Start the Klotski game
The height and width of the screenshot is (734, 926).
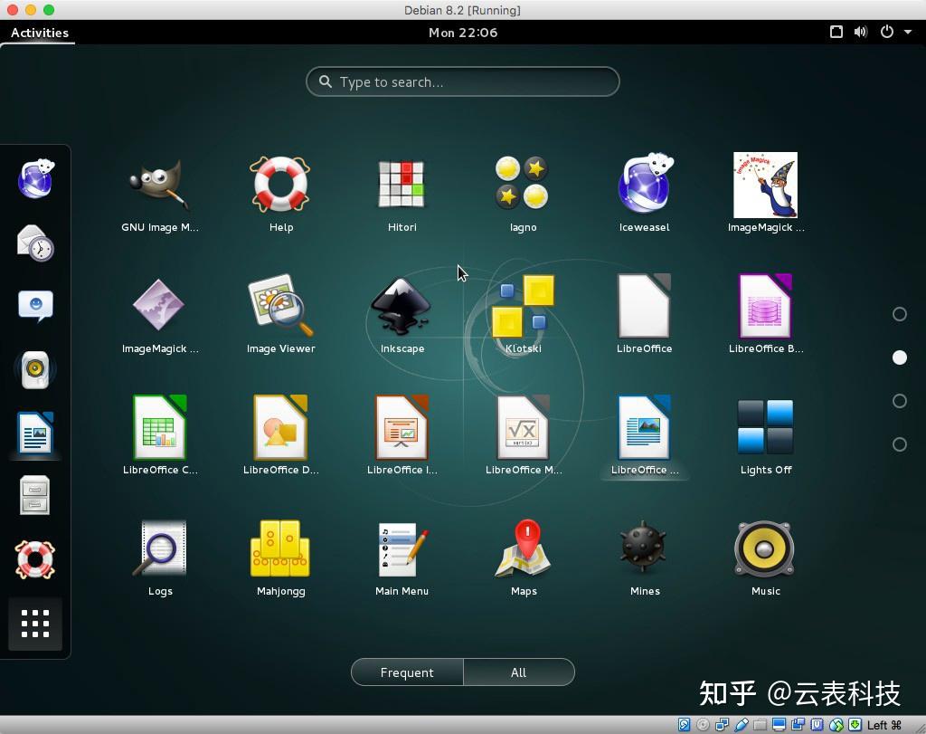(x=523, y=315)
